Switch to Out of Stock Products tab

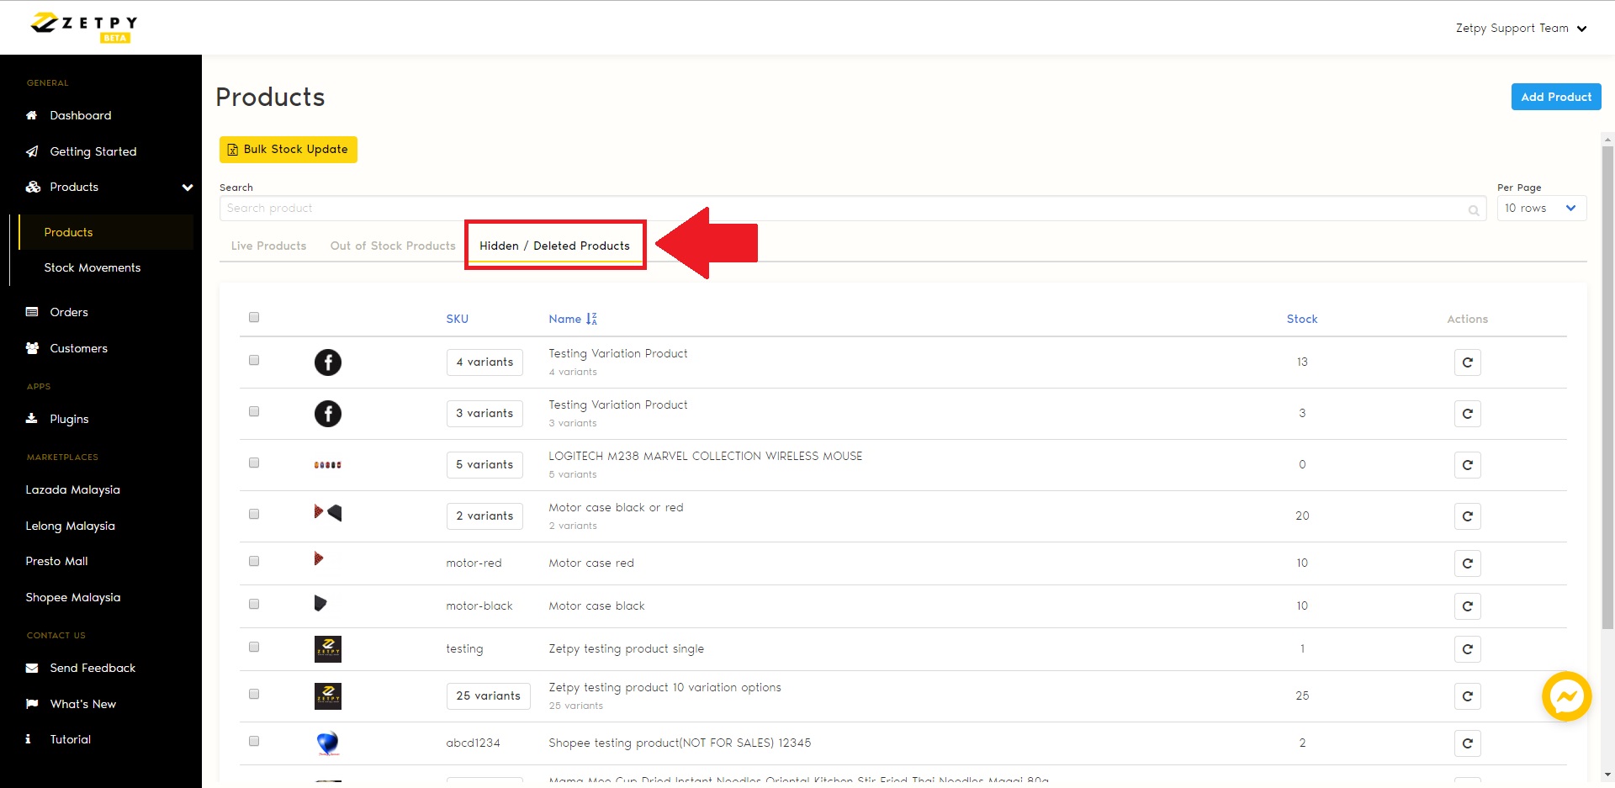point(393,246)
